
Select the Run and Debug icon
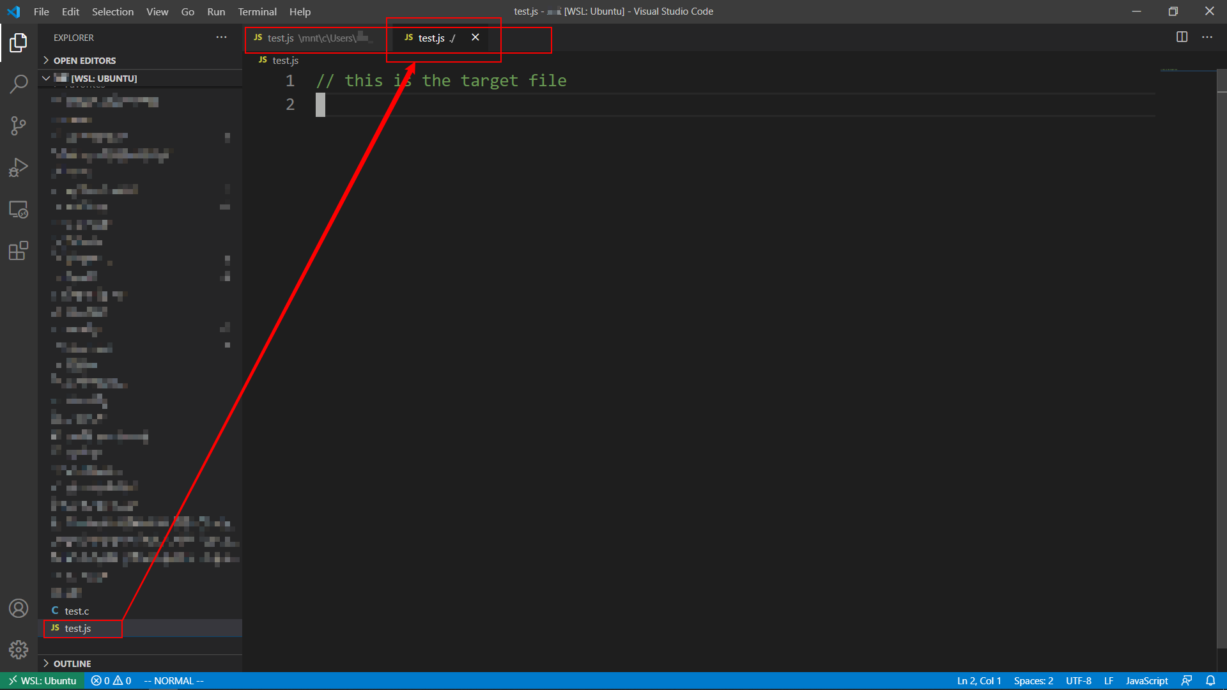coord(19,167)
